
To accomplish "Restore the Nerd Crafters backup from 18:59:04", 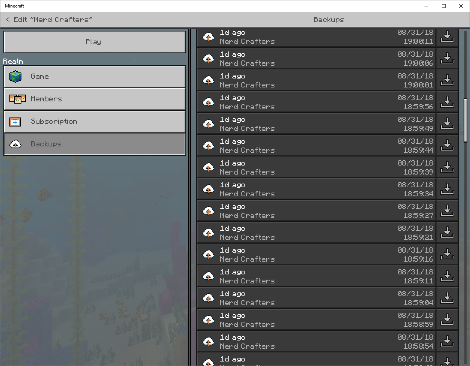I will click(x=316, y=298).
